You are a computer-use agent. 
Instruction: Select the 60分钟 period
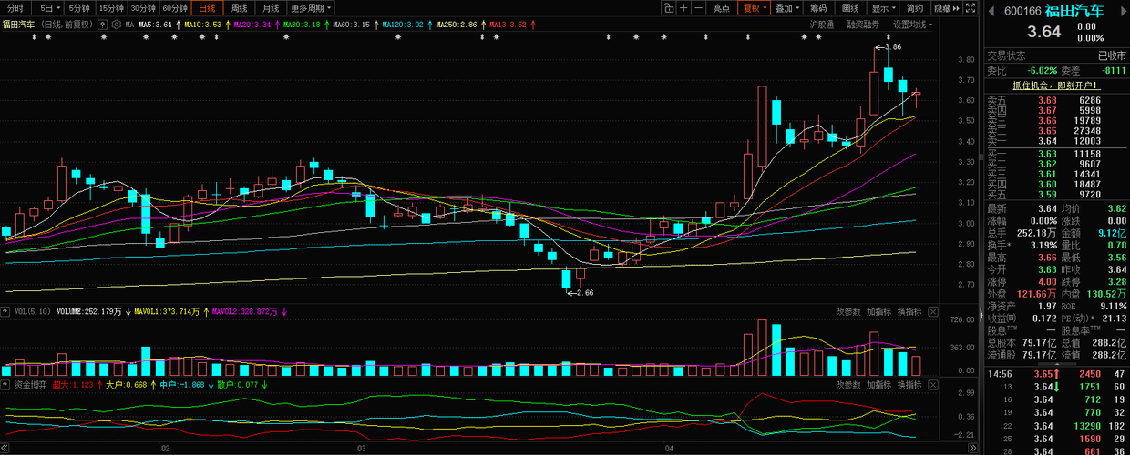pos(176,8)
